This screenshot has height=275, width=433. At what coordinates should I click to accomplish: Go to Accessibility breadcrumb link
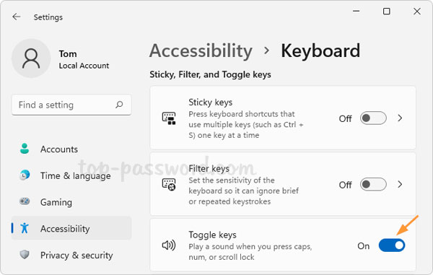pyautogui.click(x=201, y=51)
